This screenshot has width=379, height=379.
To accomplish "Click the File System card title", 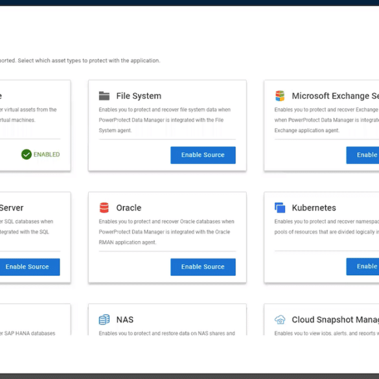I will coord(139,96).
